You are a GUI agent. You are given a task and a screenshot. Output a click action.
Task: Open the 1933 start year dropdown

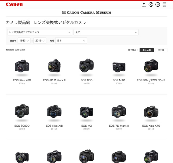click(x=24, y=41)
